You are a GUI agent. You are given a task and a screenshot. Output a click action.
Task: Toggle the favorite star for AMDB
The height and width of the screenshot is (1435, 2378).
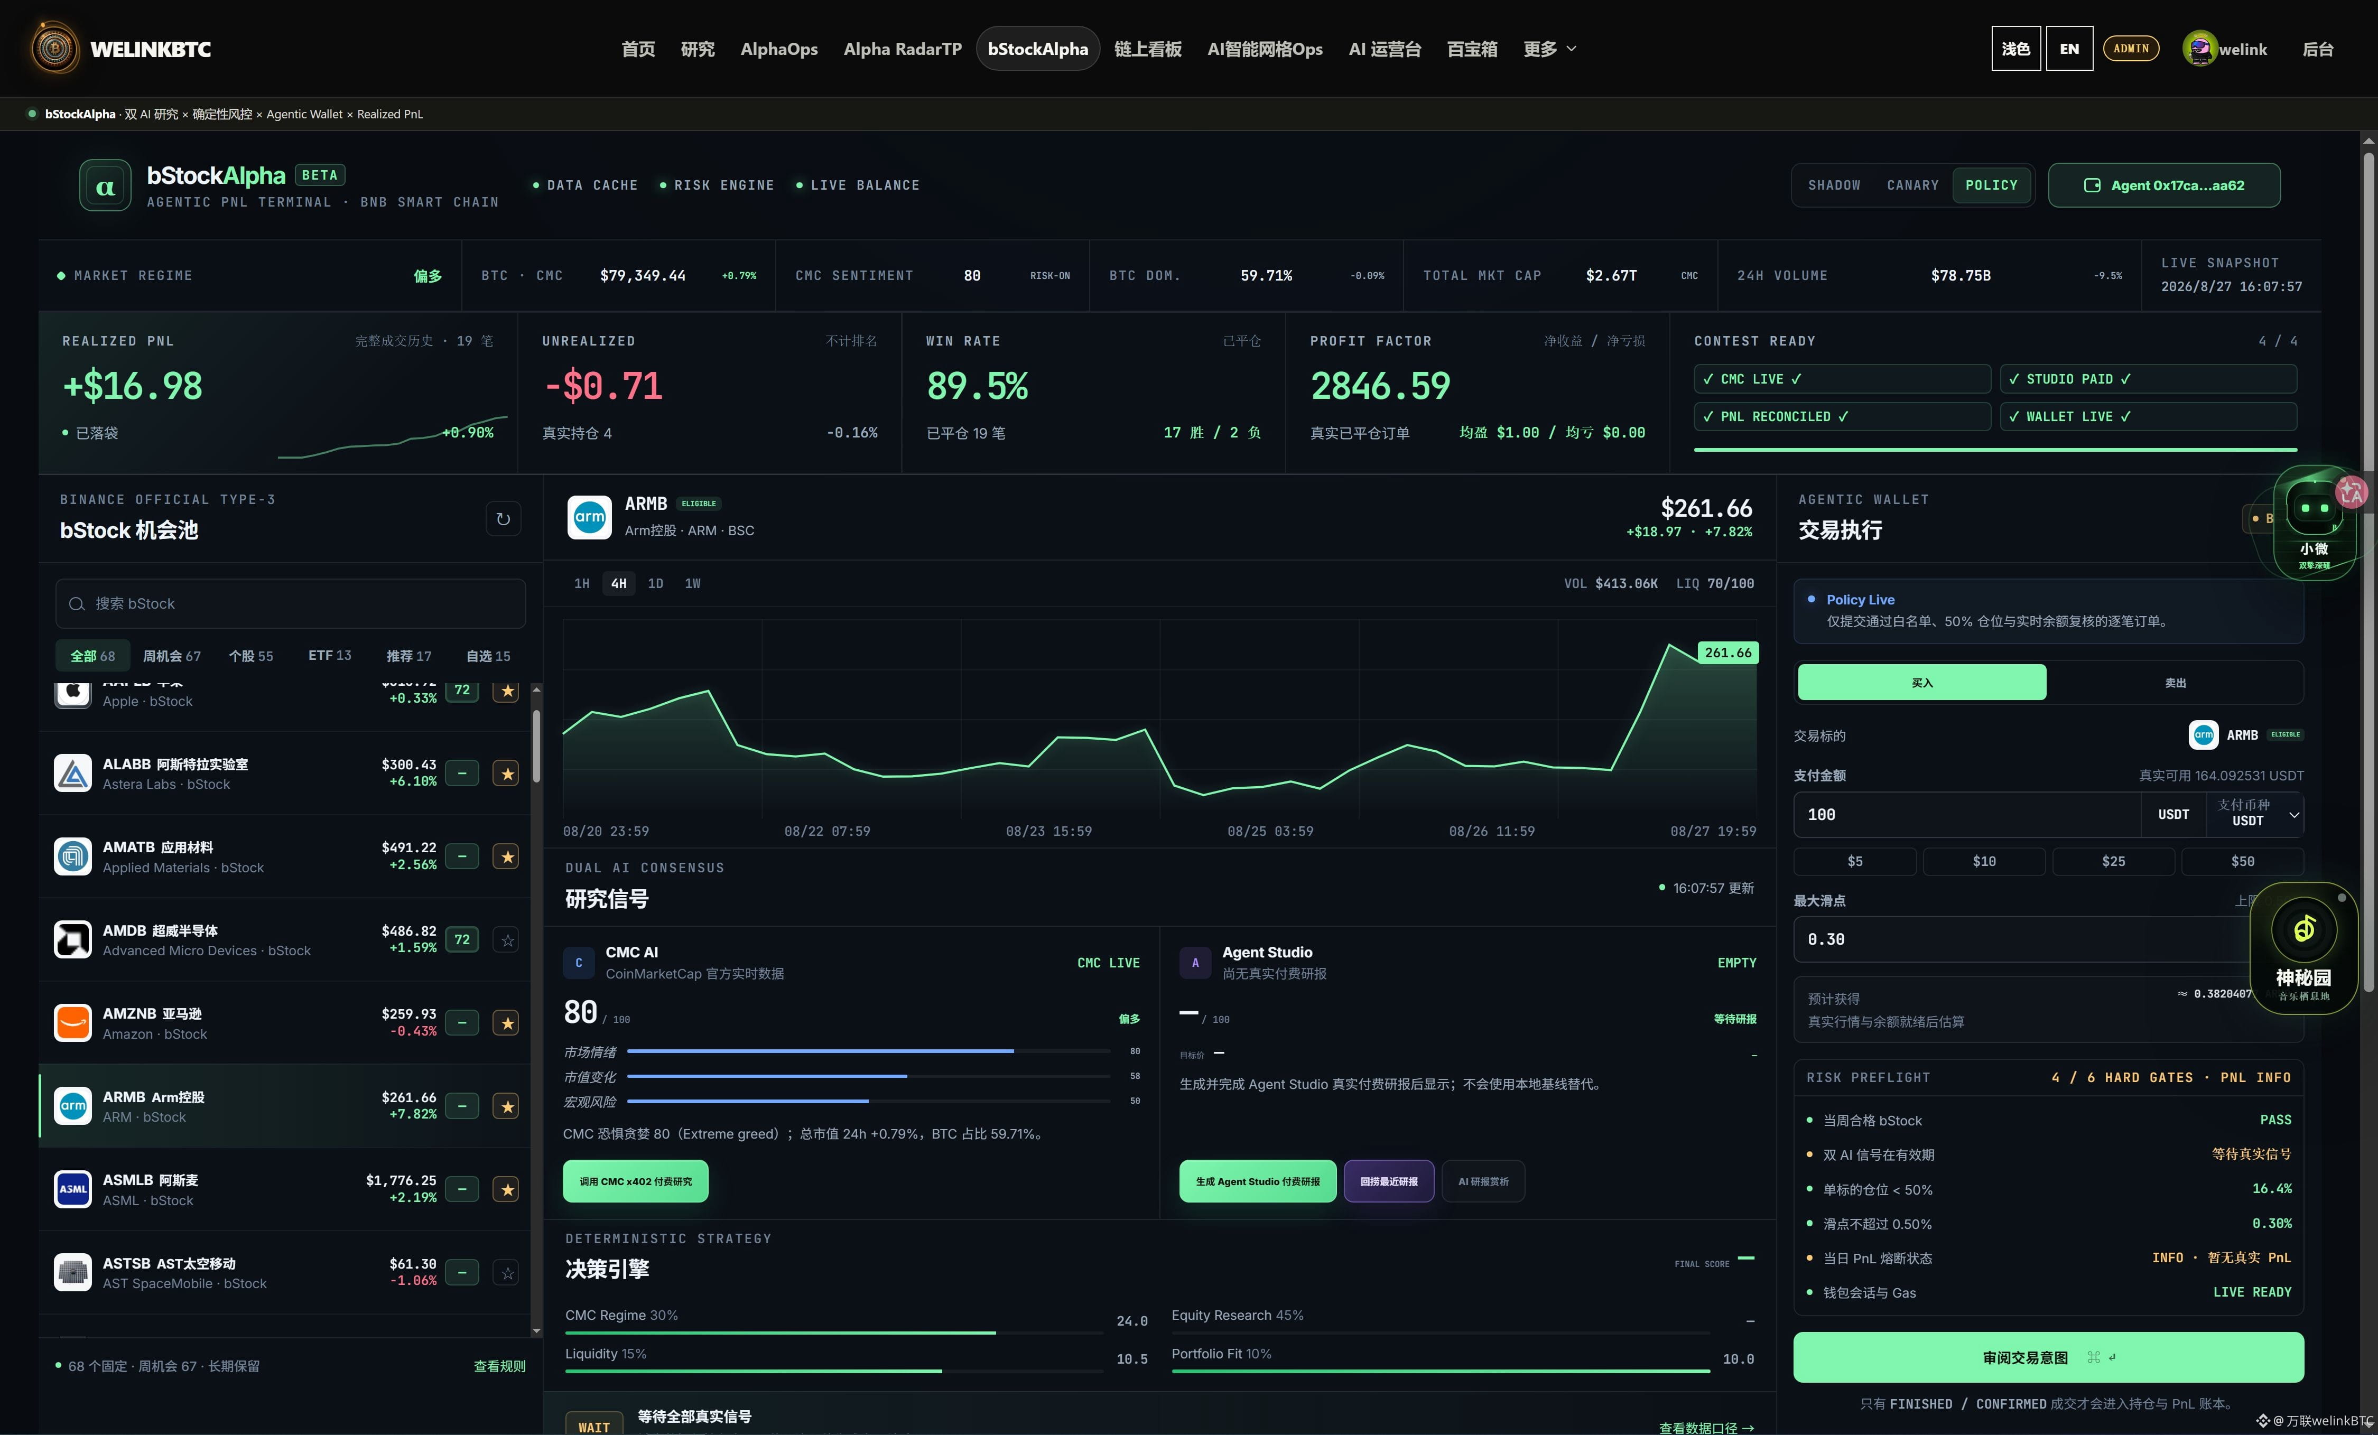[507, 939]
